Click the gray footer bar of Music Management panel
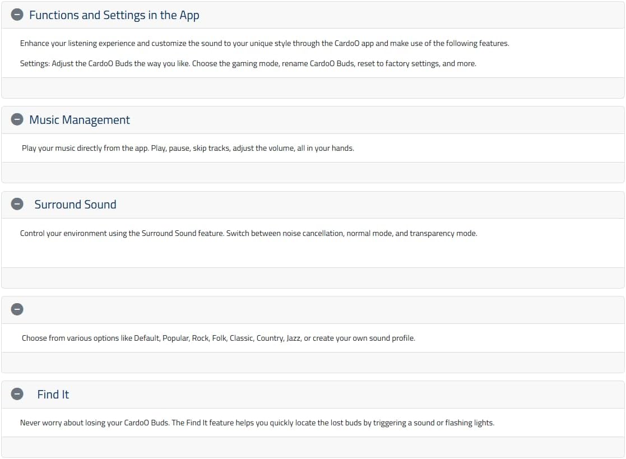626x459 pixels. [x=313, y=173]
